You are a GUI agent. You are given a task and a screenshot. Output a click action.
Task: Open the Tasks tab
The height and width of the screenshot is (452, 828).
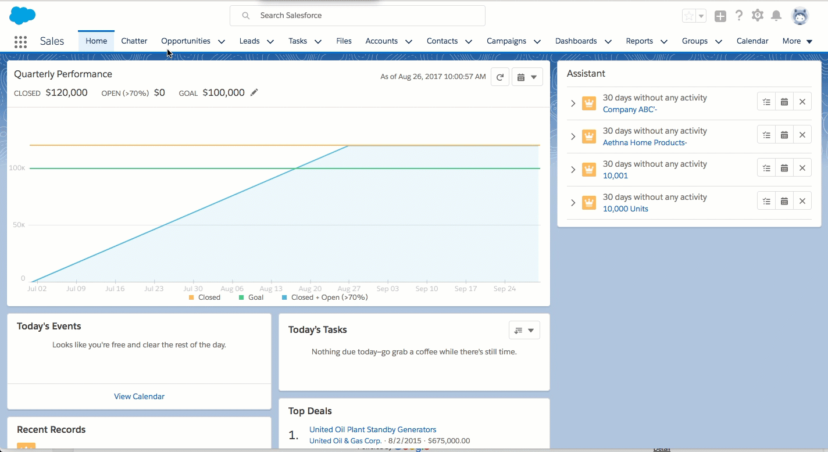298,41
